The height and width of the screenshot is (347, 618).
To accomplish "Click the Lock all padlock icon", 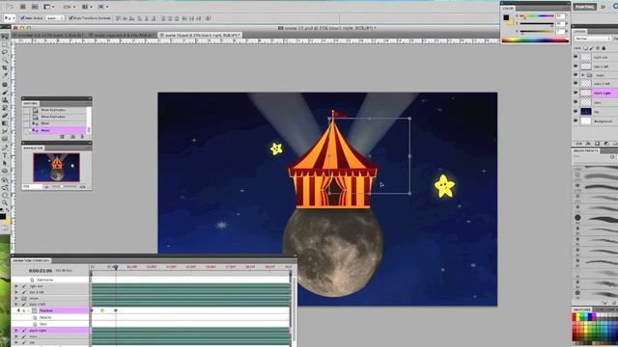I will [604, 48].
